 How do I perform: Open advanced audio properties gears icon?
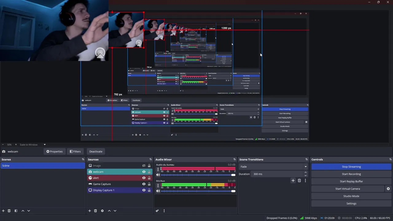157,211
